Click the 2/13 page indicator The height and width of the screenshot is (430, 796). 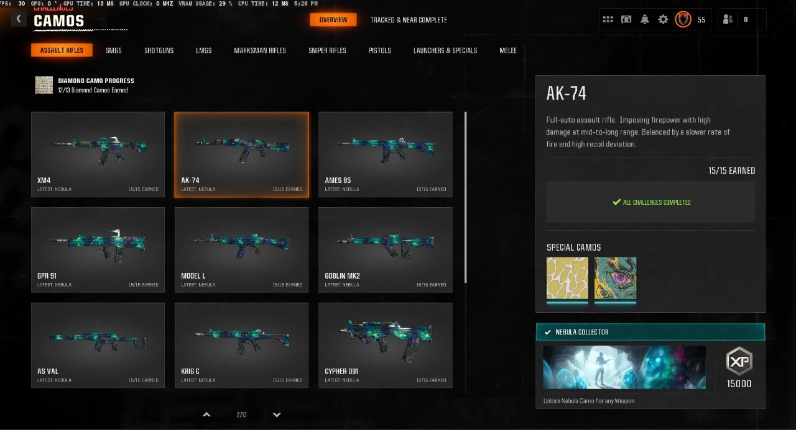241,414
